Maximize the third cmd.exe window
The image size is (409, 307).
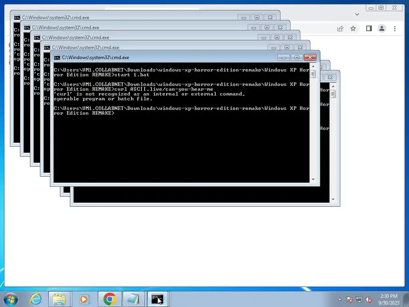[x=277, y=38]
